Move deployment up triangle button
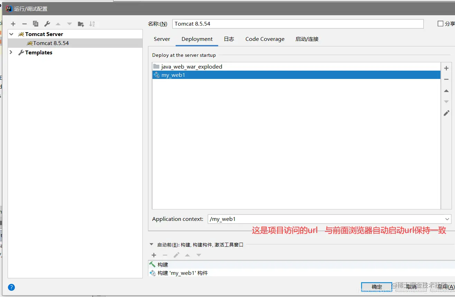This screenshot has height=297, width=455. pos(446,91)
